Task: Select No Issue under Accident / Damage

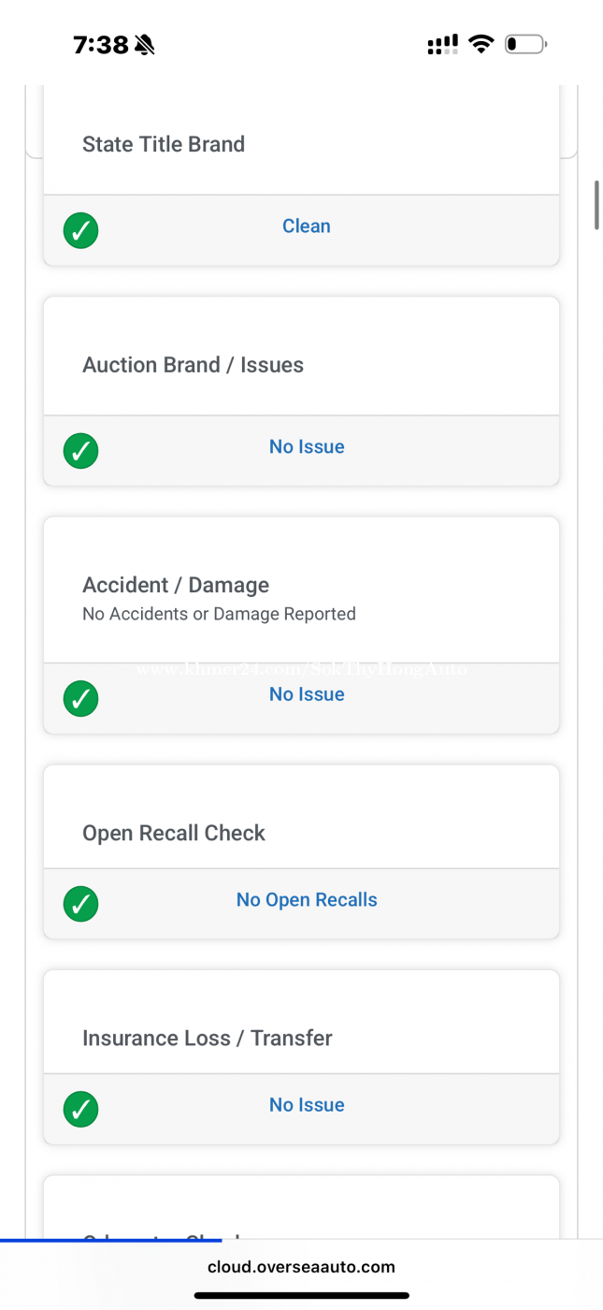Action: tap(307, 694)
